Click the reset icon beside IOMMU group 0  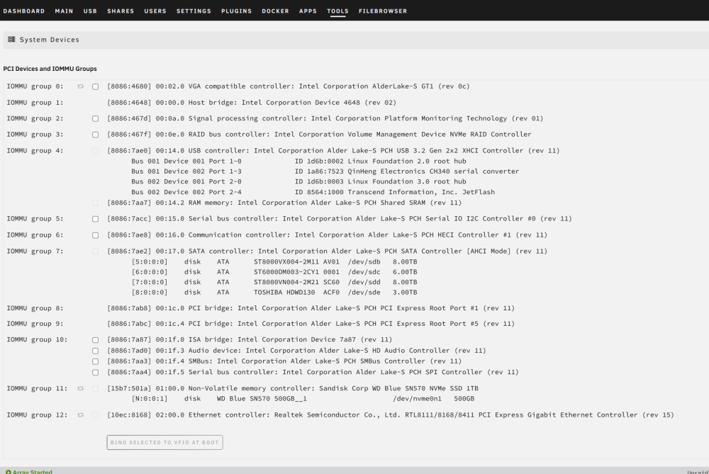tap(81, 86)
